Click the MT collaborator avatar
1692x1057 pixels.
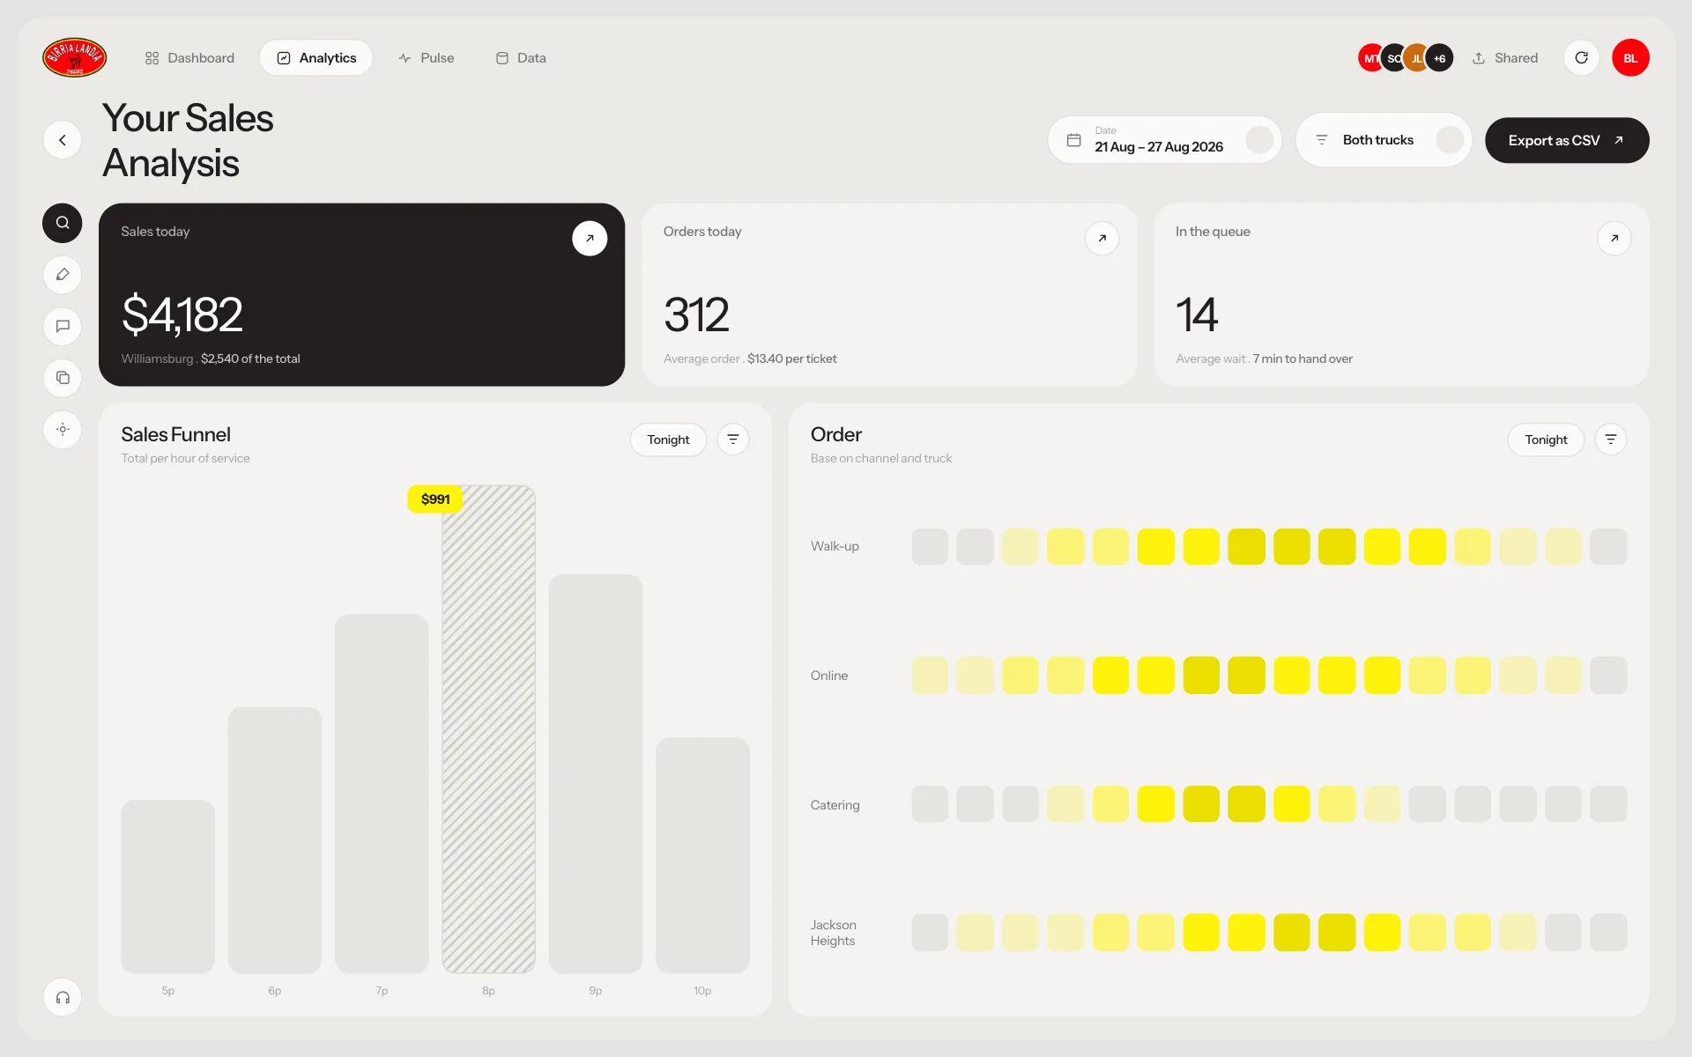(1371, 58)
